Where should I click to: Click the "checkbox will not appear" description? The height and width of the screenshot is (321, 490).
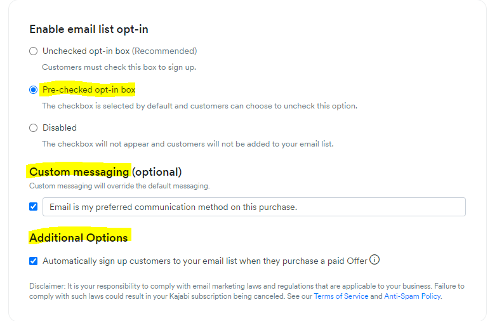tap(187, 144)
